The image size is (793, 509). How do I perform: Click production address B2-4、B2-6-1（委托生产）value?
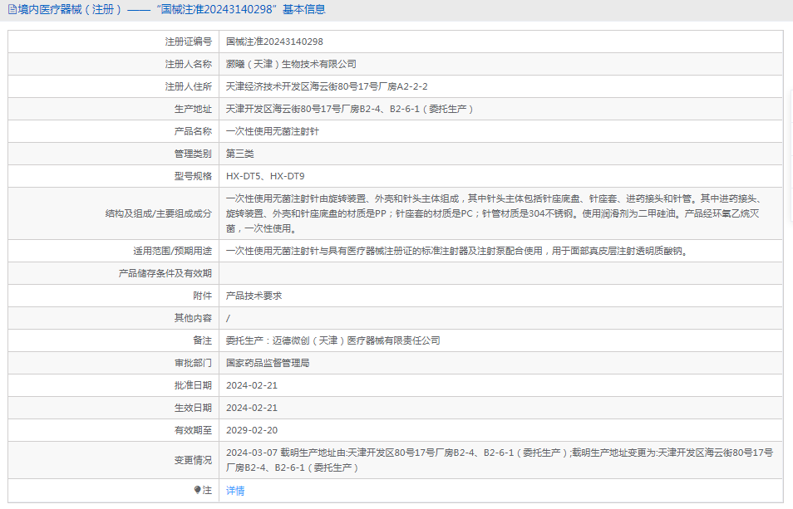[350, 109]
